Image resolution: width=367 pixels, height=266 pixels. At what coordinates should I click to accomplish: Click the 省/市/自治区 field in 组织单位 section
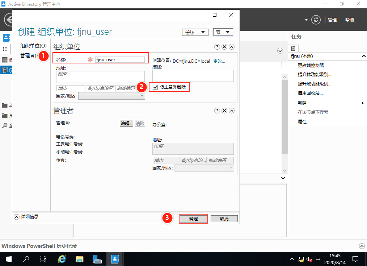click(100, 88)
